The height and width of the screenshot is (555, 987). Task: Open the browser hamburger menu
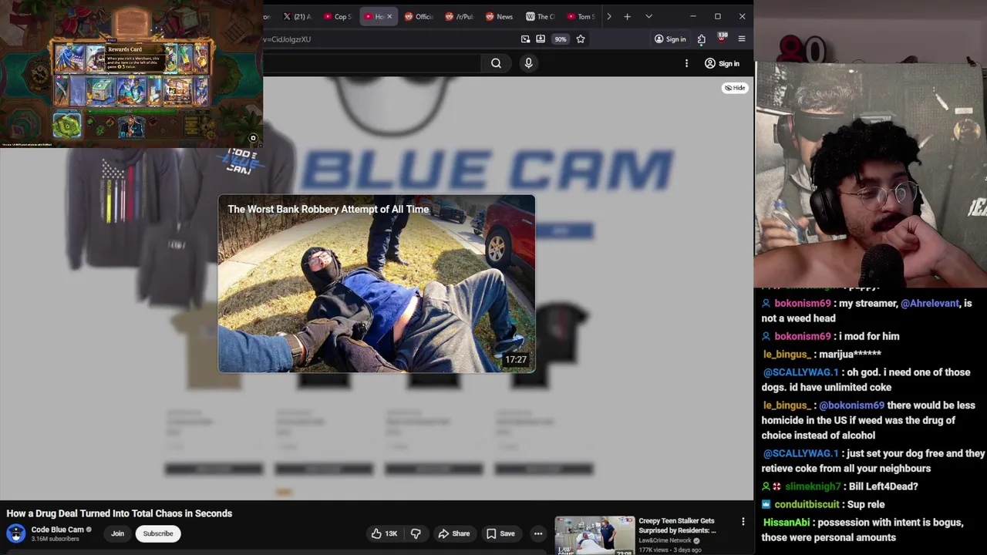tap(742, 39)
